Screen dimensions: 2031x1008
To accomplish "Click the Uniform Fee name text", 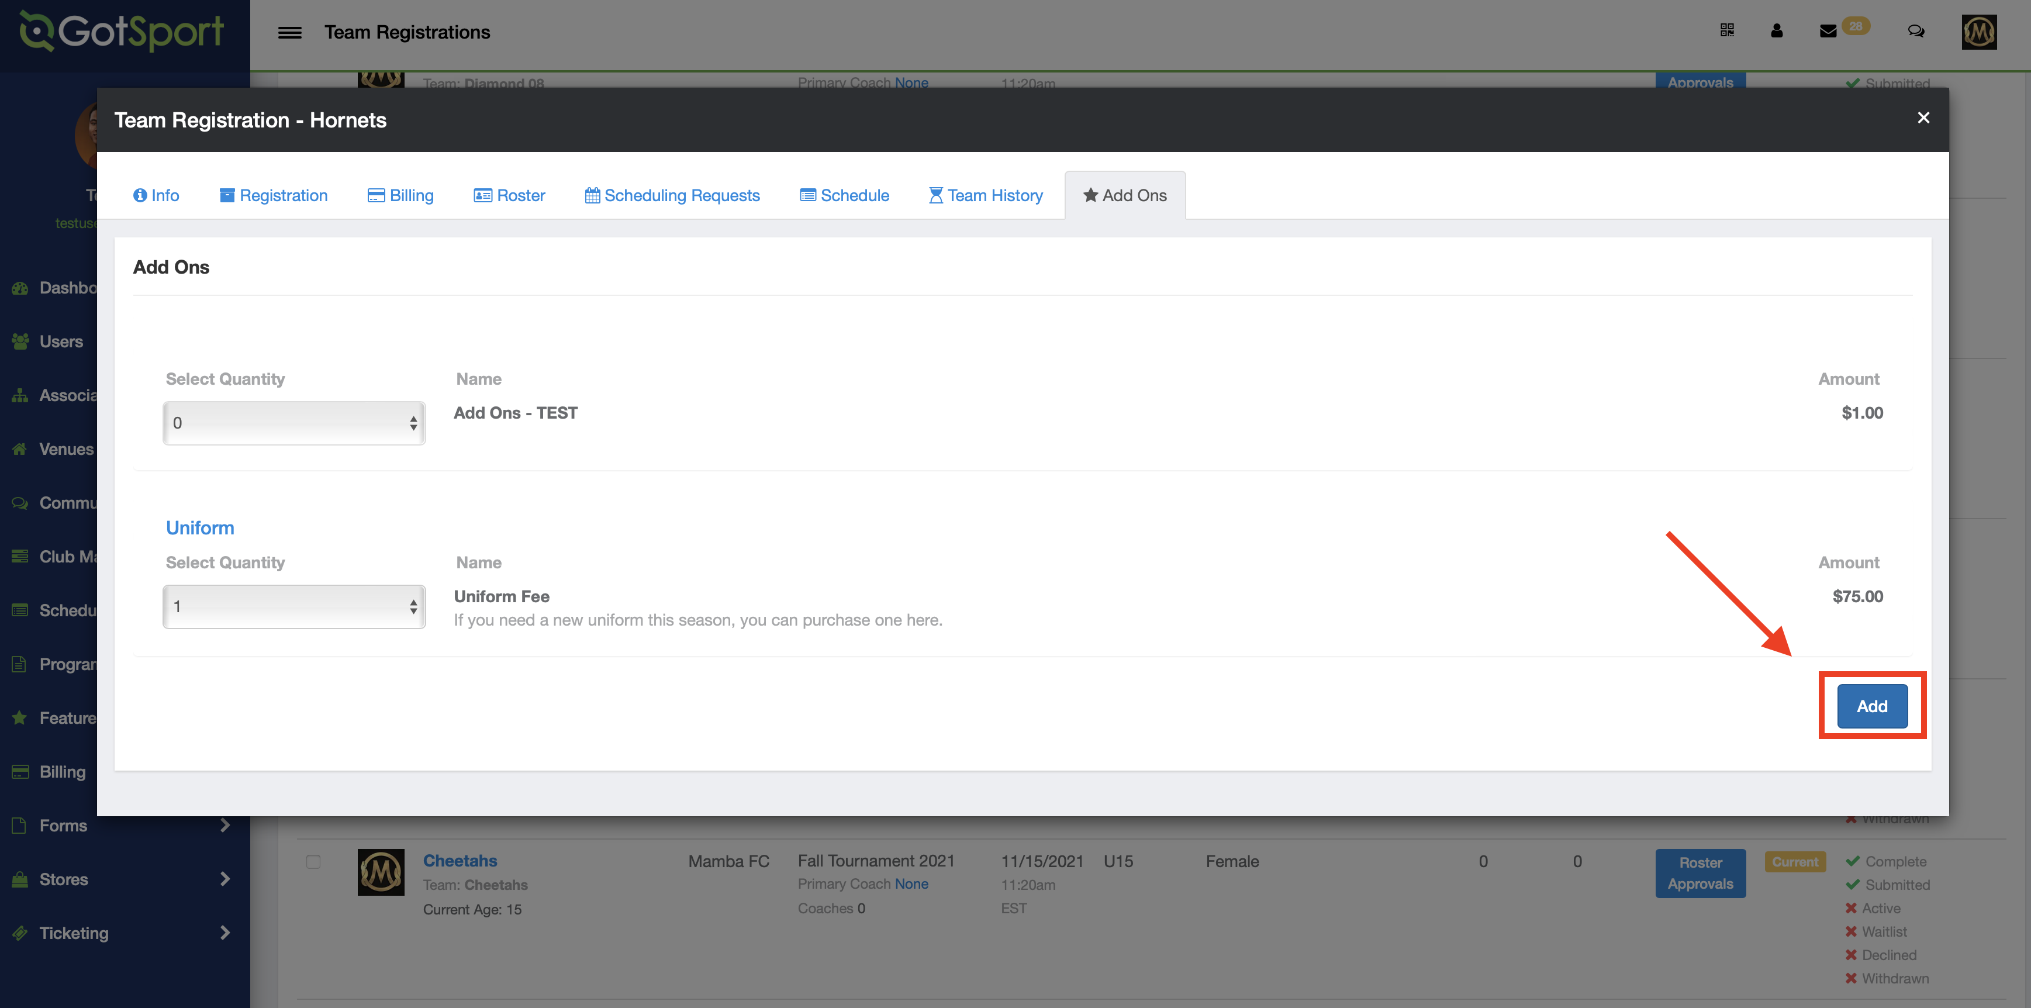I will 502,596.
